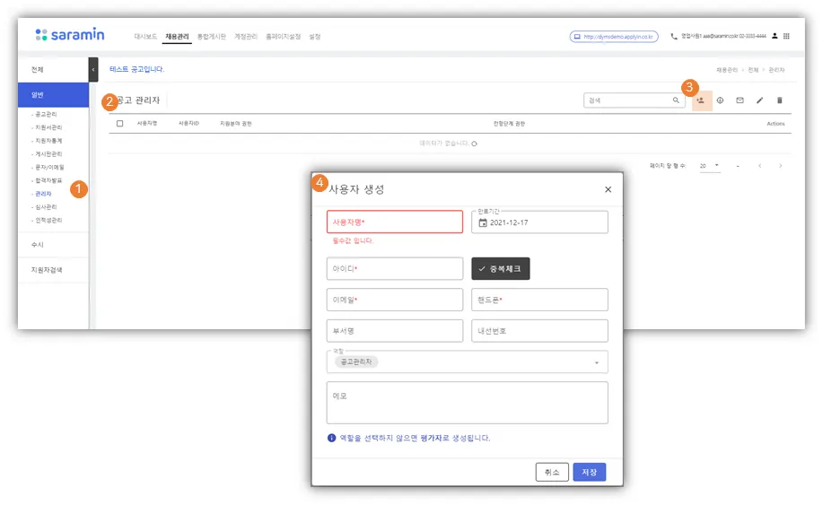The width and height of the screenshot is (823, 505).
Task: Open 관리자 in the sidebar submenu
Action: point(43,194)
